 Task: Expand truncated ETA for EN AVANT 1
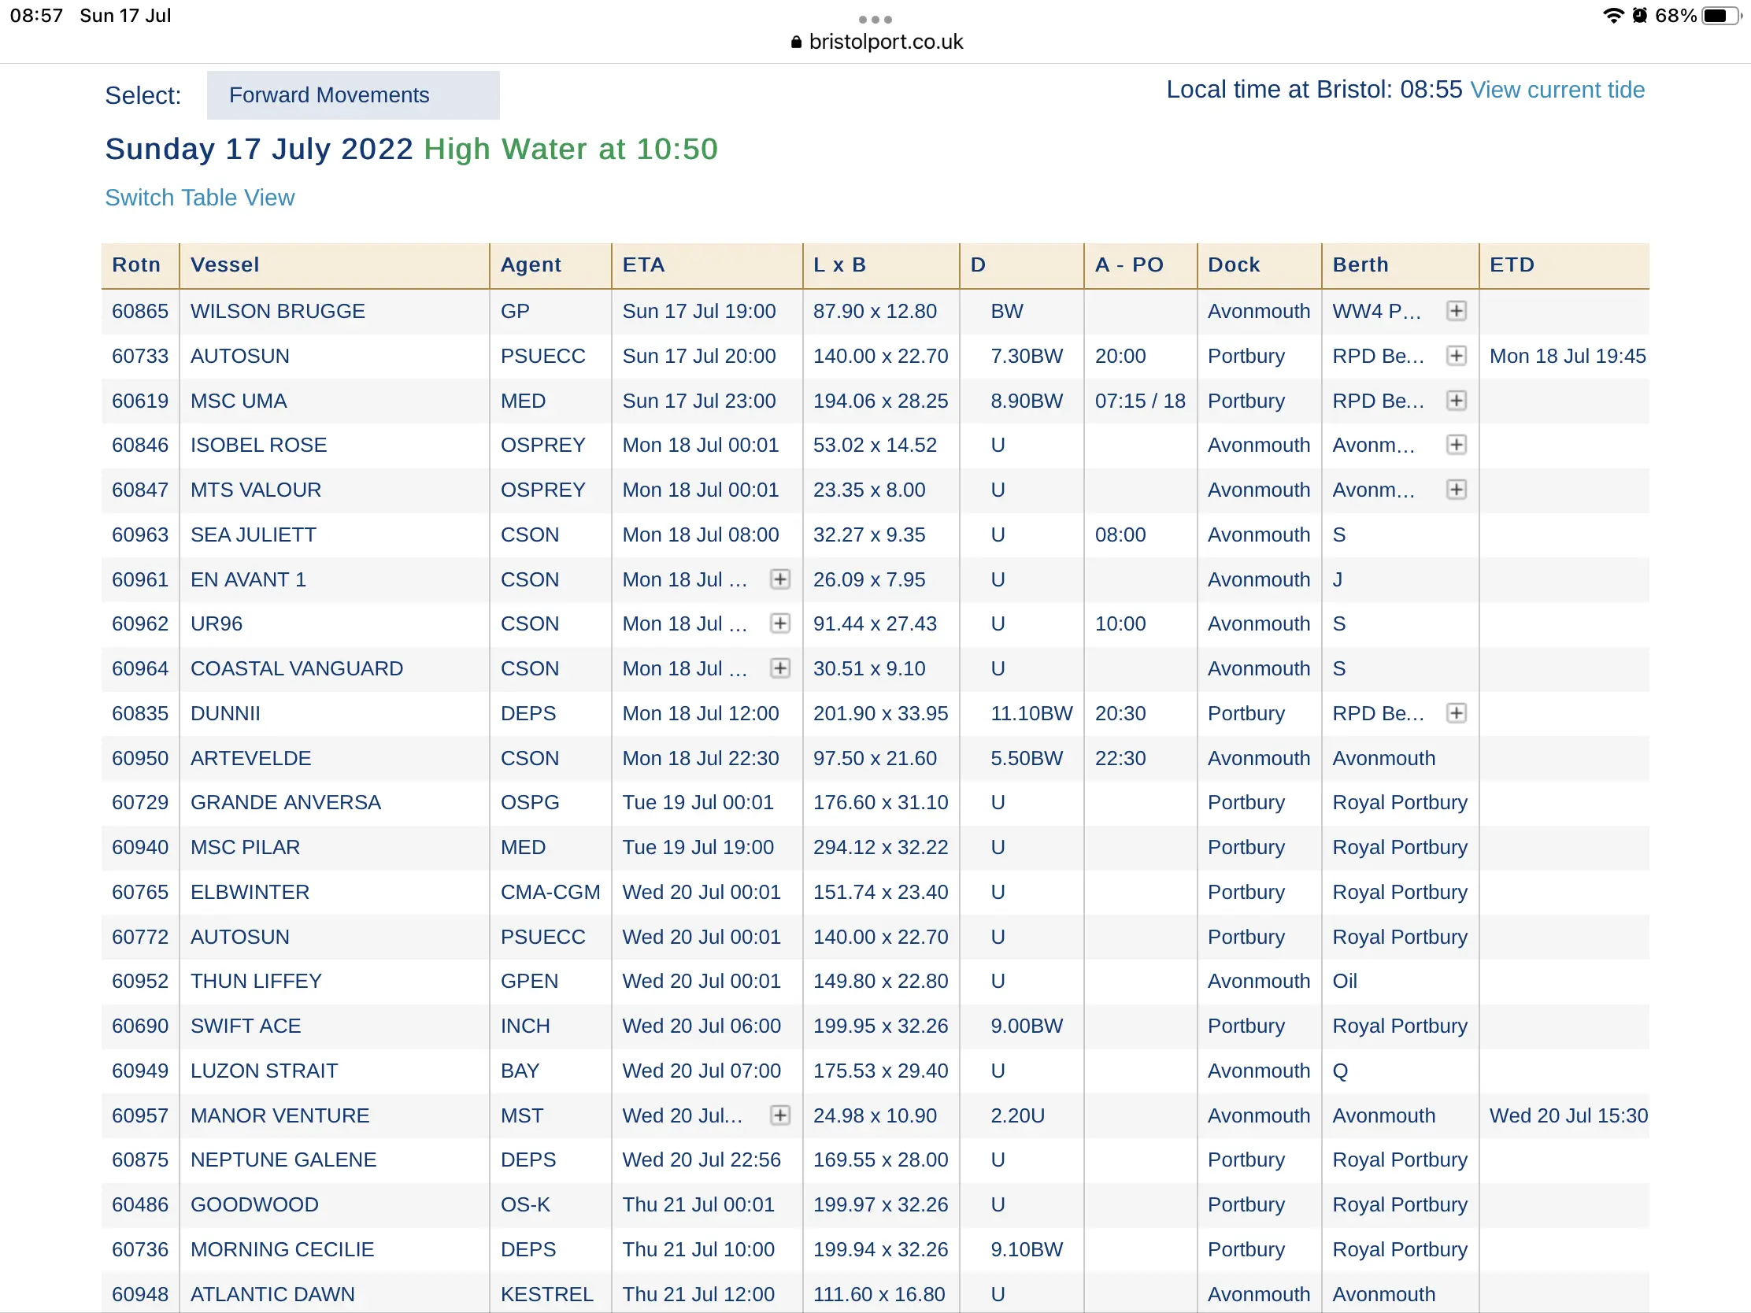[779, 579]
